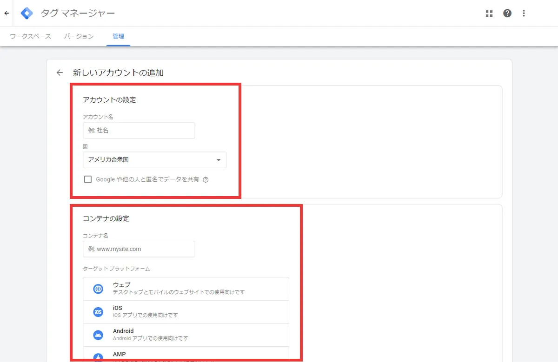Screen dimensions: 558x362
Task: Click the ウェブ platform globe icon
Action: [98, 289]
